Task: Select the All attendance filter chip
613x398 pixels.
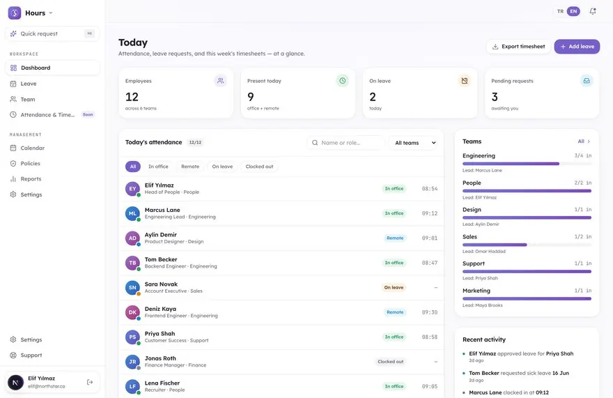Action: (133, 167)
